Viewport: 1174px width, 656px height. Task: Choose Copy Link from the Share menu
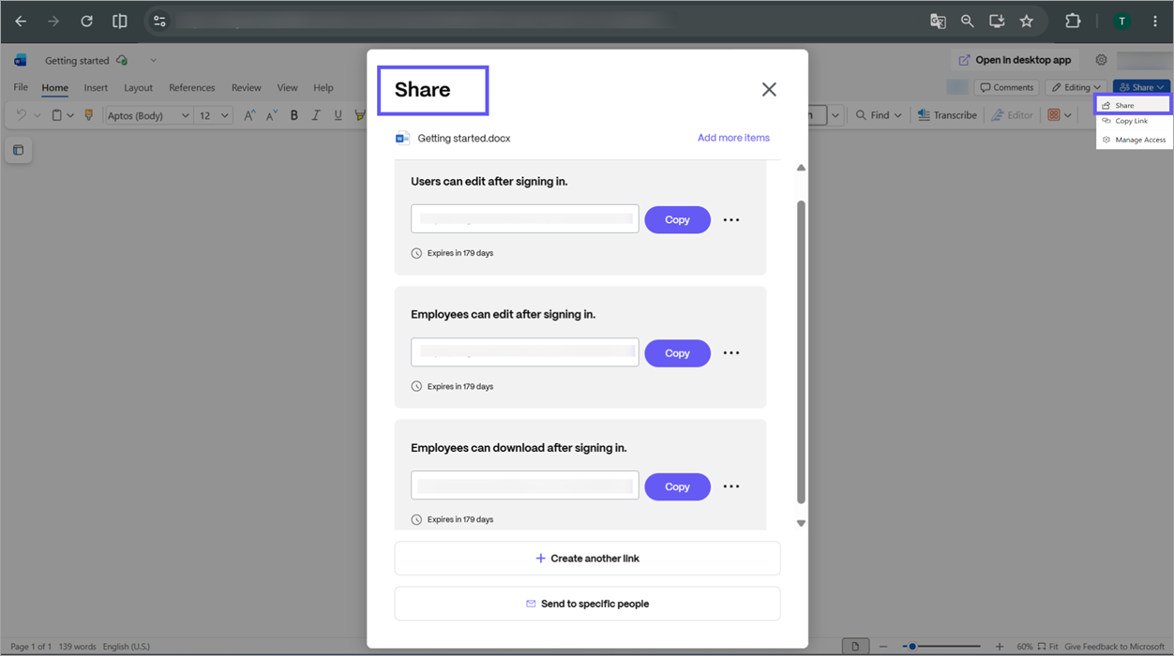1134,121
